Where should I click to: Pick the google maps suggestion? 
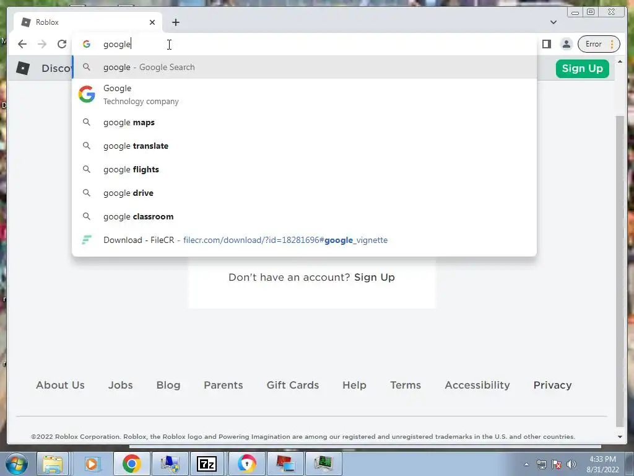[305, 122]
